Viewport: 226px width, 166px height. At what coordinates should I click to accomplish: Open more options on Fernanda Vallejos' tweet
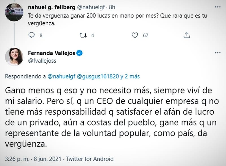(x=217, y=53)
